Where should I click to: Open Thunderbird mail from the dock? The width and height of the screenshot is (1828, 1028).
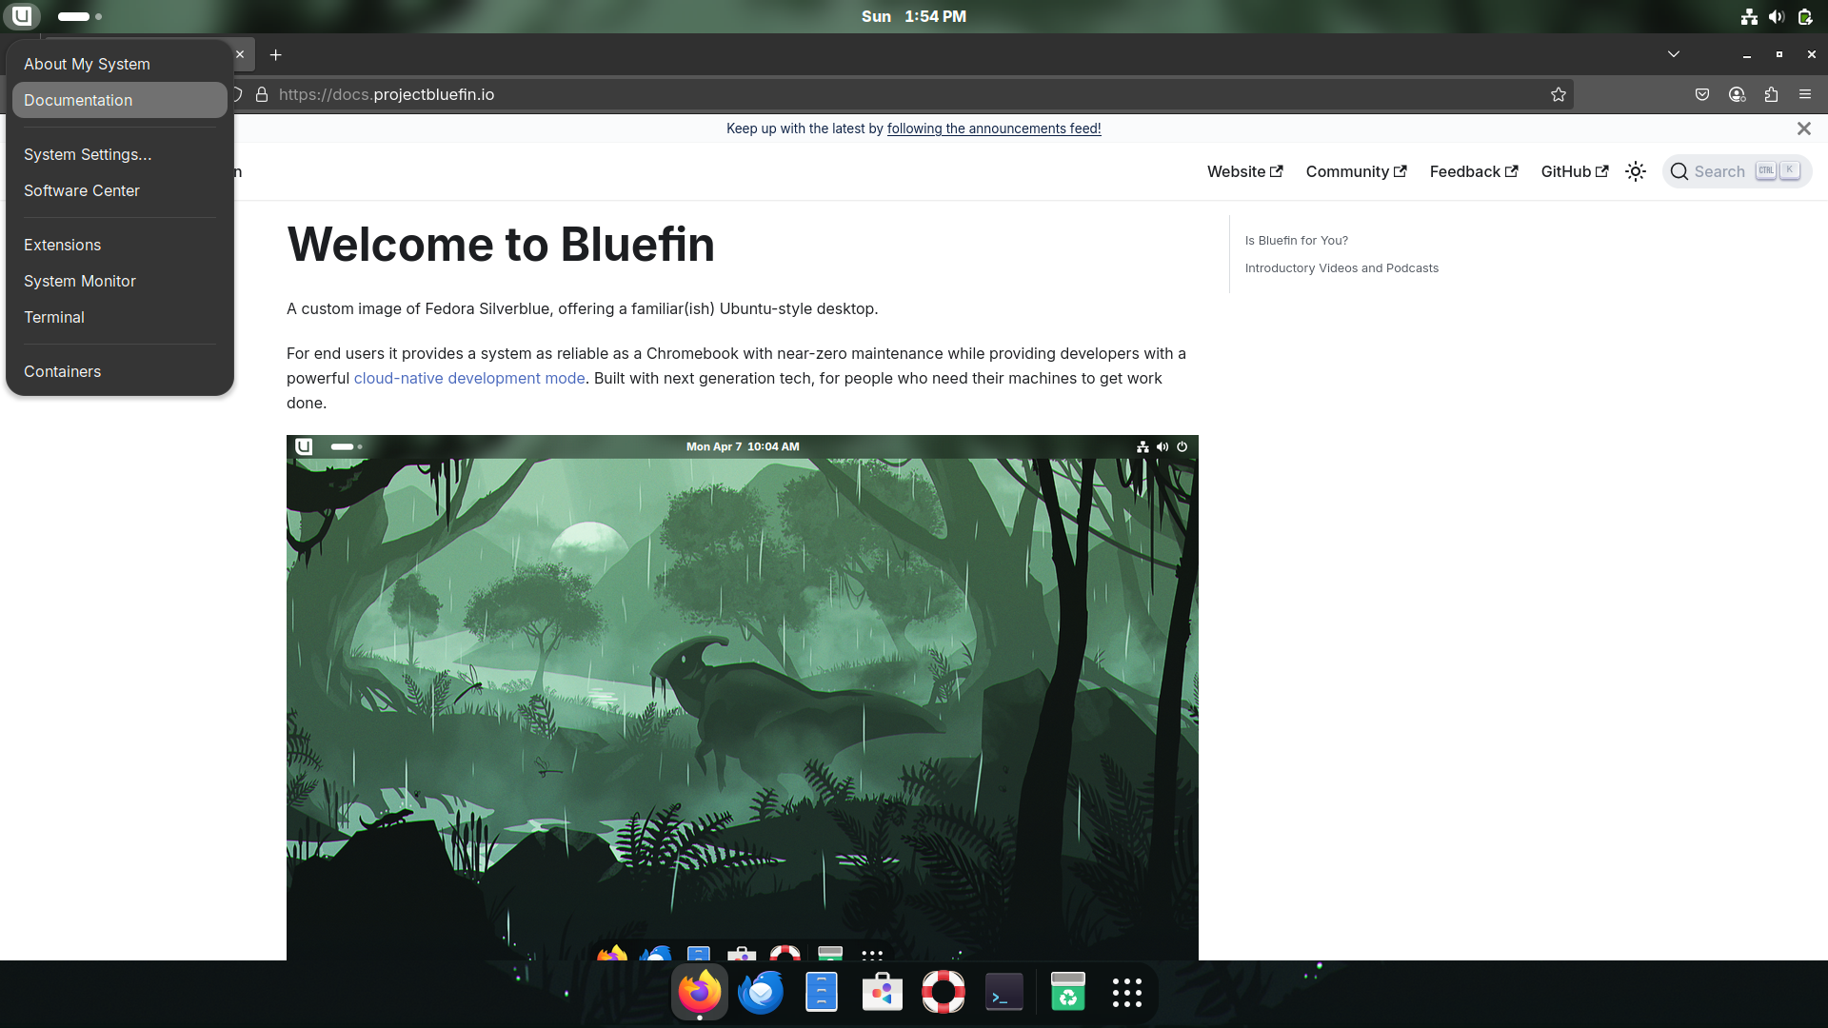click(761, 992)
